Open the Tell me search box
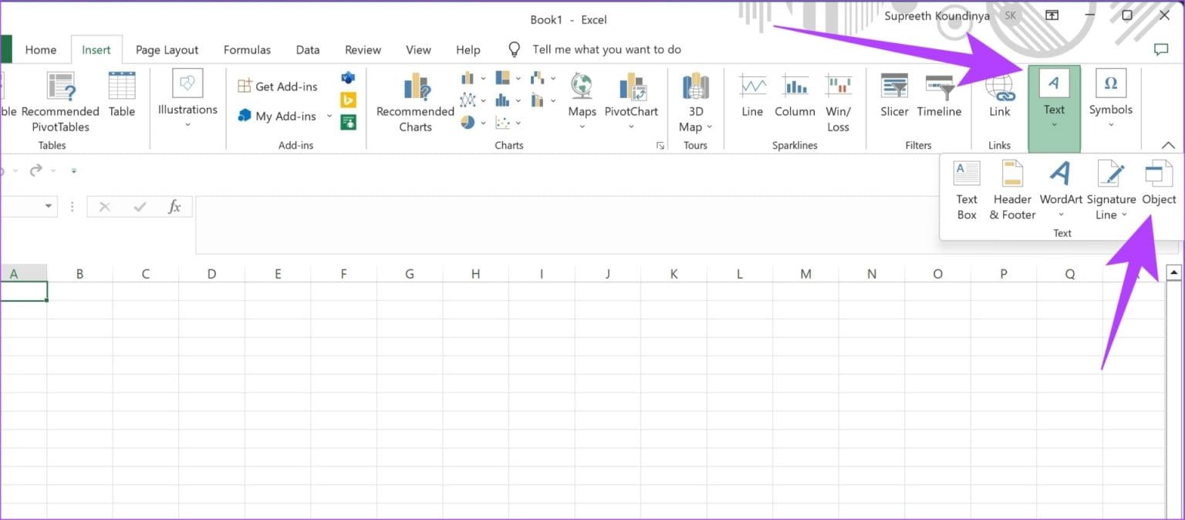This screenshot has width=1185, height=520. 606,49
